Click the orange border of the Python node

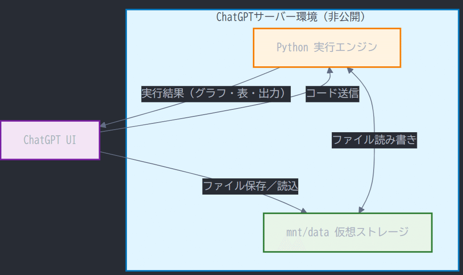pyautogui.click(x=326, y=28)
